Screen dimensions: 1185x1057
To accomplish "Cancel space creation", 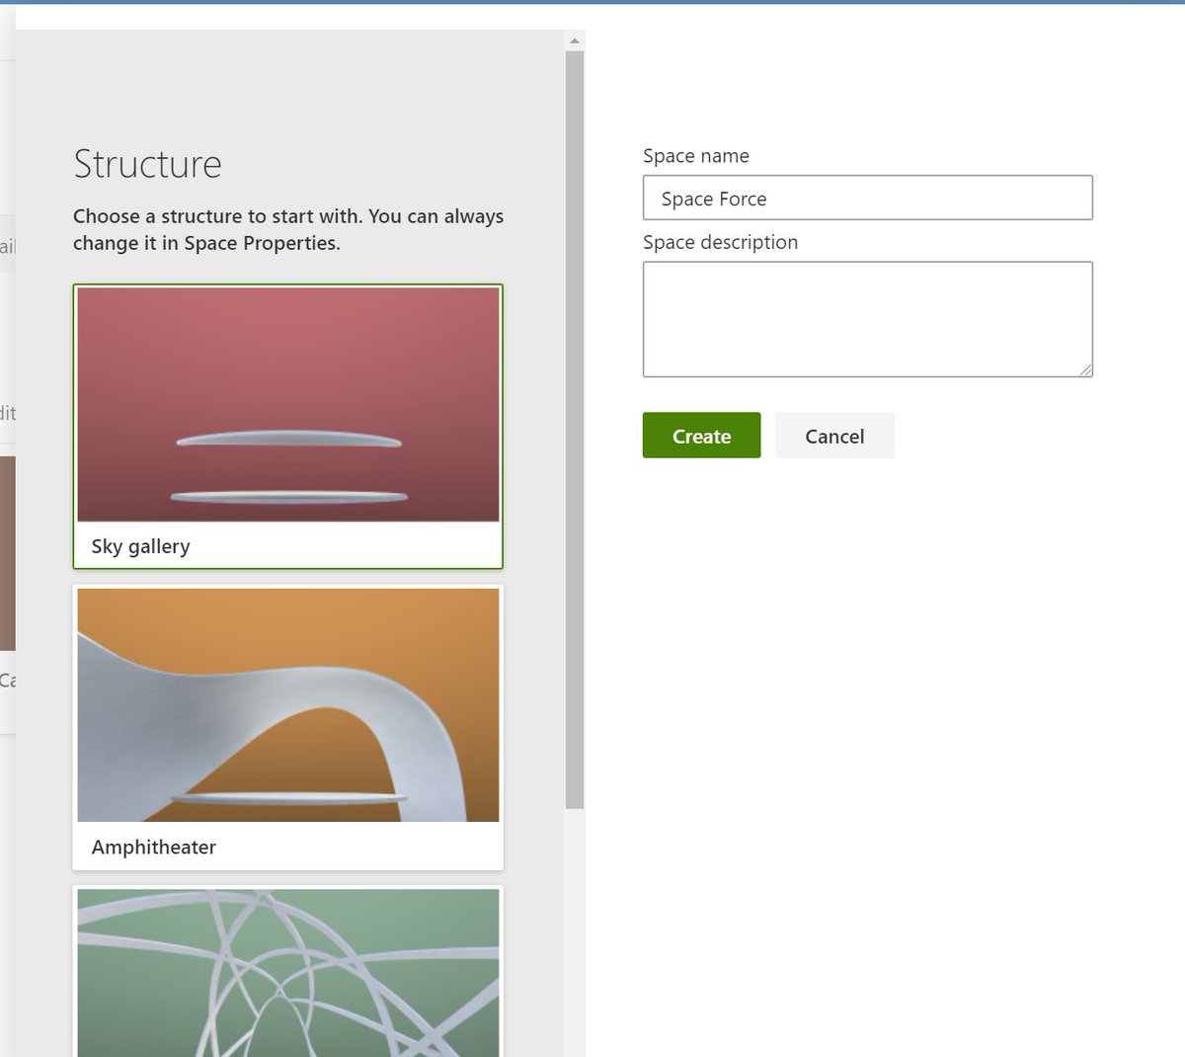I will 834,436.
